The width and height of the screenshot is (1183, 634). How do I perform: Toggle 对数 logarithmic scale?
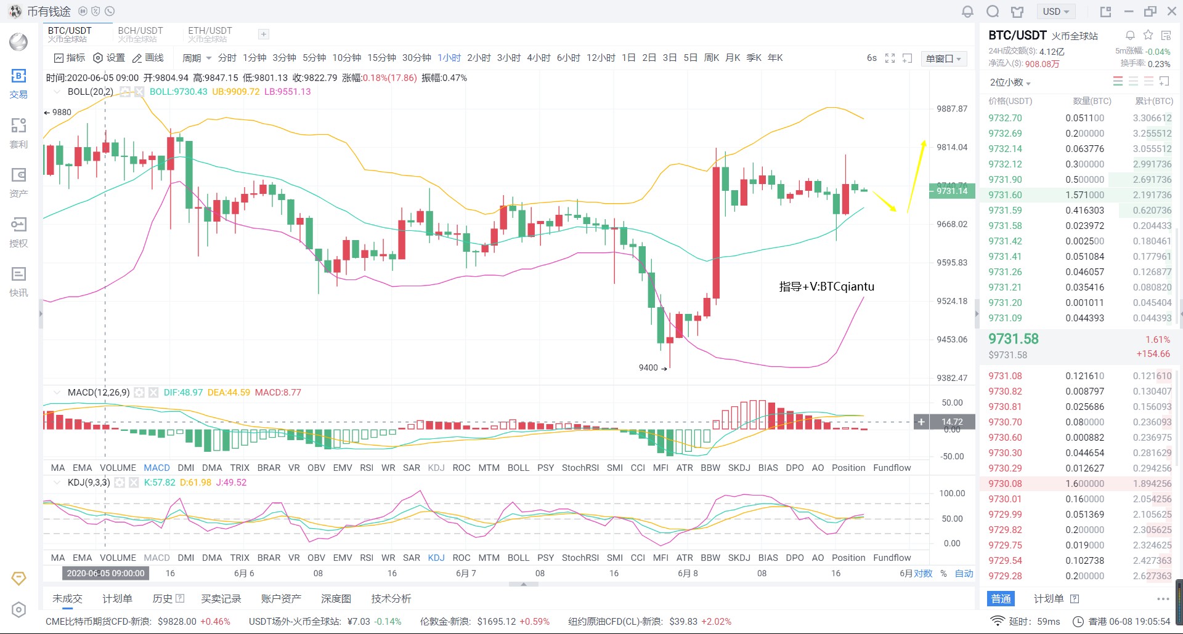pos(923,573)
